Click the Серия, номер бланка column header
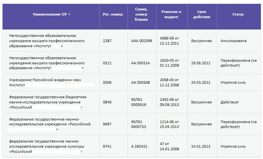This screenshot has width=263, height=159. 141,14
